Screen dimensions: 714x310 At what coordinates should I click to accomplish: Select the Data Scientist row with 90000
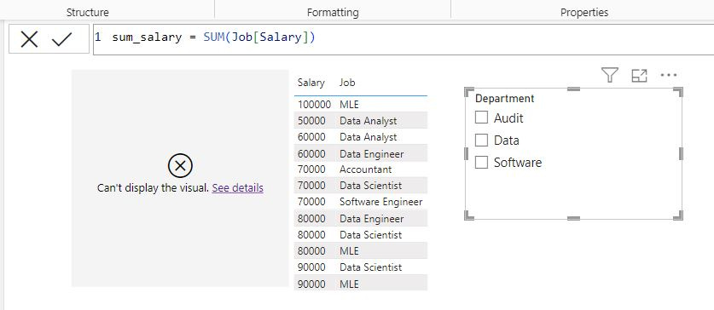pyautogui.click(x=361, y=267)
